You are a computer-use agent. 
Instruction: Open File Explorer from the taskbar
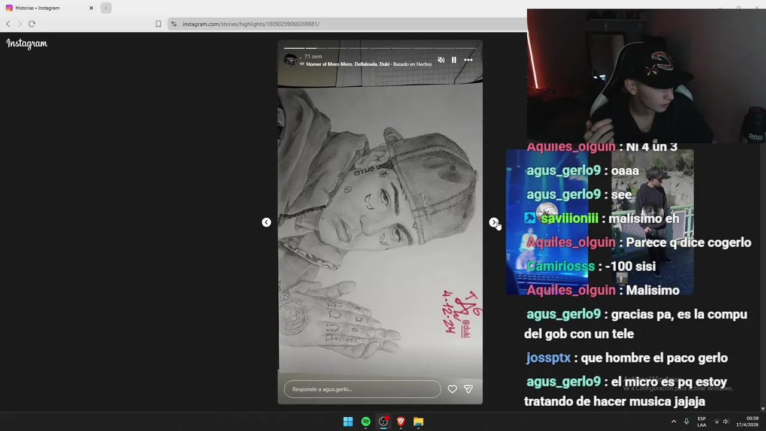tap(418, 421)
